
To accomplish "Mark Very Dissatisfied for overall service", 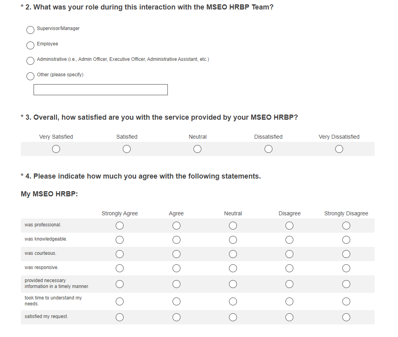I will pos(339,149).
